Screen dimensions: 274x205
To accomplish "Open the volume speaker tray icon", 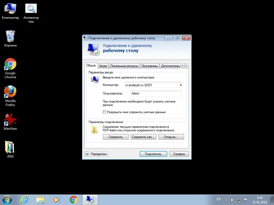I will pyautogui.click(x=233, y=200).
